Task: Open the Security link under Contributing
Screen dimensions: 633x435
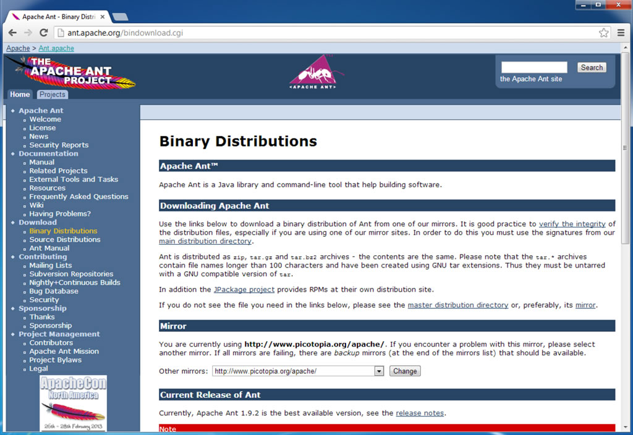Action: click(44, 300)
